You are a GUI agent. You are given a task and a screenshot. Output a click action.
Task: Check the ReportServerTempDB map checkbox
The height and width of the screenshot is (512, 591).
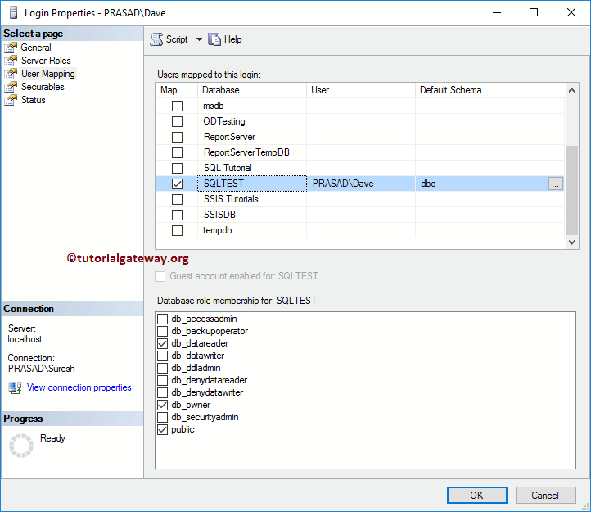(177, 152)
